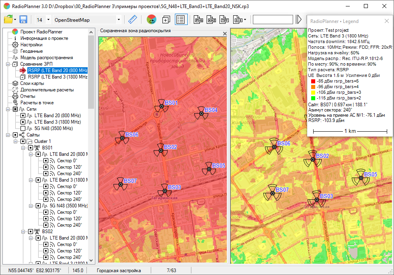Toggle the BS01 site checkbox
394x275 pixels.
point(31,148)
